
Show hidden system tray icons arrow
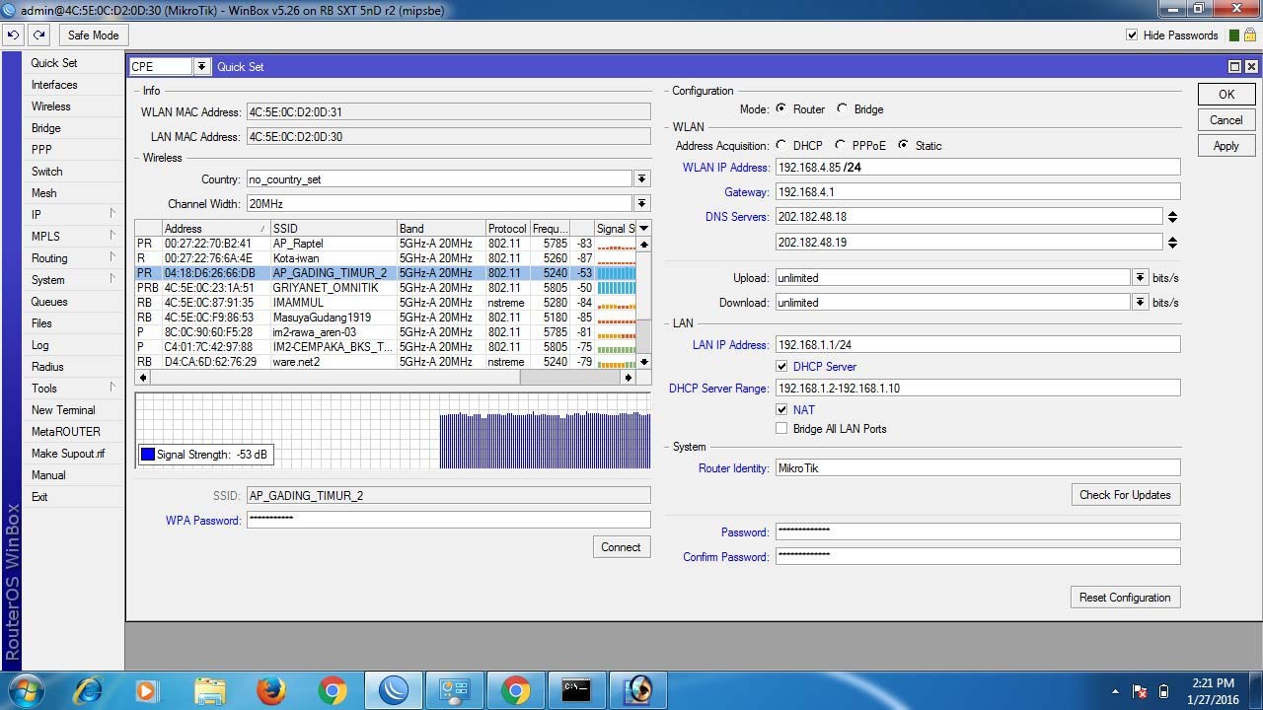(x=1115, y=691)
